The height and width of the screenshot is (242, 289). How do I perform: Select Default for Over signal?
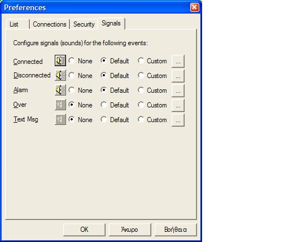[x=115, y=105]
